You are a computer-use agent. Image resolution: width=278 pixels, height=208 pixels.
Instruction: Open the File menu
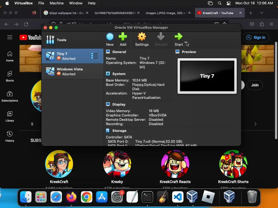pyautogui.click(x=41, y=3)
